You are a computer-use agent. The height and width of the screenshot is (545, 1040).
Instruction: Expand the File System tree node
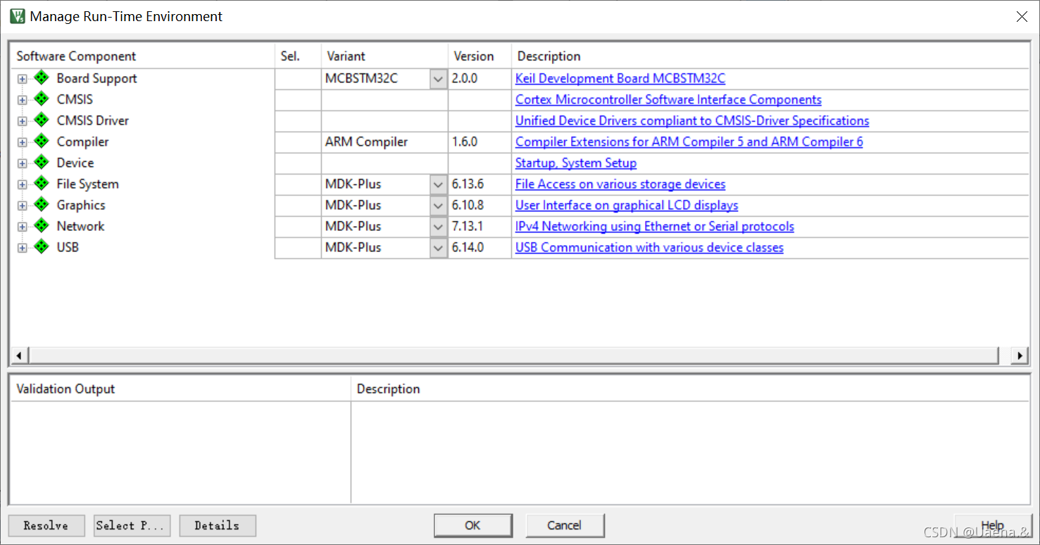coord(23,184)
